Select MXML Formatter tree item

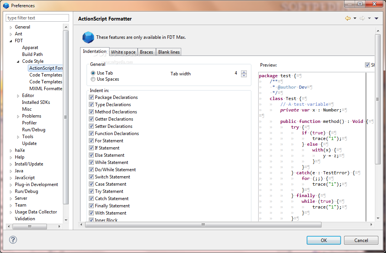(x=46, y=89)
